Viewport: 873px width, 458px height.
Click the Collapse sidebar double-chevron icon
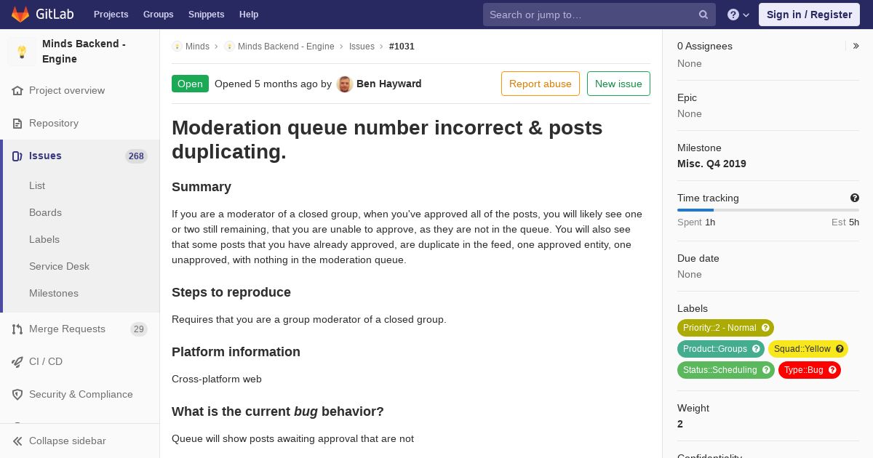click(17, 441)
